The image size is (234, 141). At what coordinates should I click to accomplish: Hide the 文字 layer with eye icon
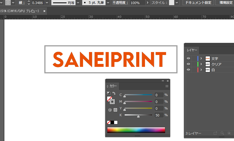click(188, 58)
